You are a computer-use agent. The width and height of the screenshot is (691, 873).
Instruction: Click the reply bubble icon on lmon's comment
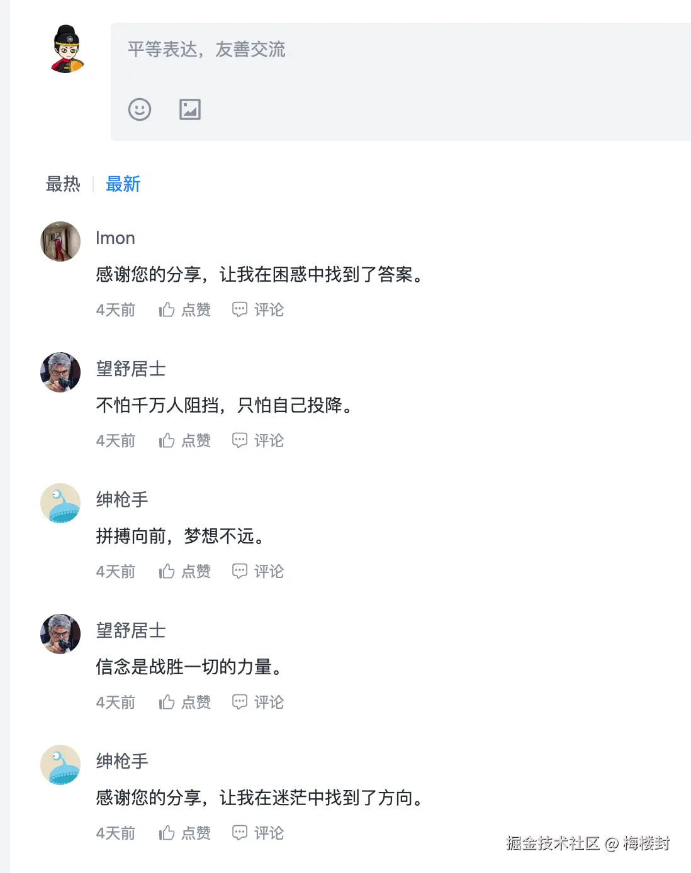240,309
